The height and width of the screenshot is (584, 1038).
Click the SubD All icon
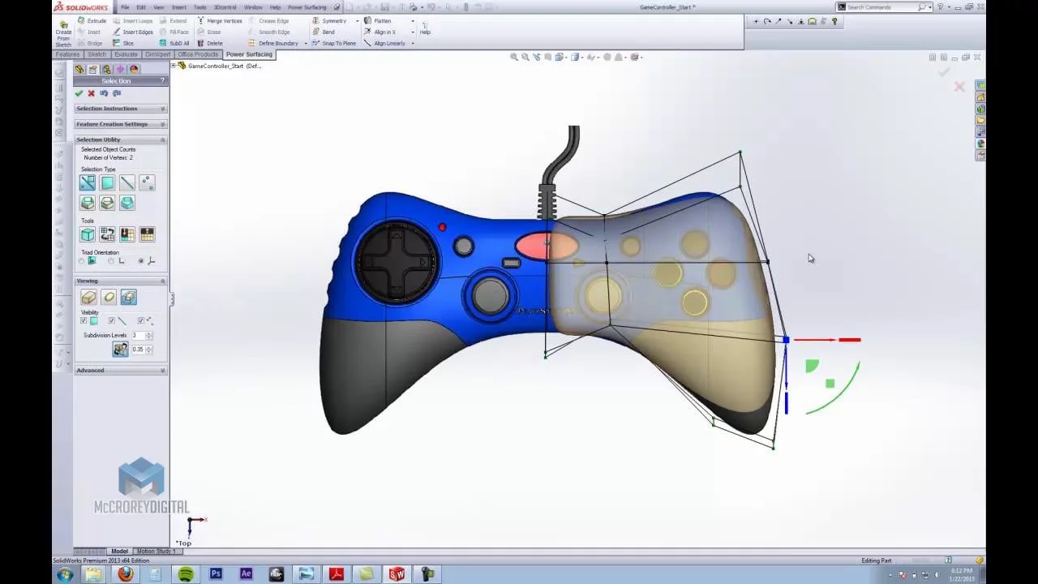163,43
